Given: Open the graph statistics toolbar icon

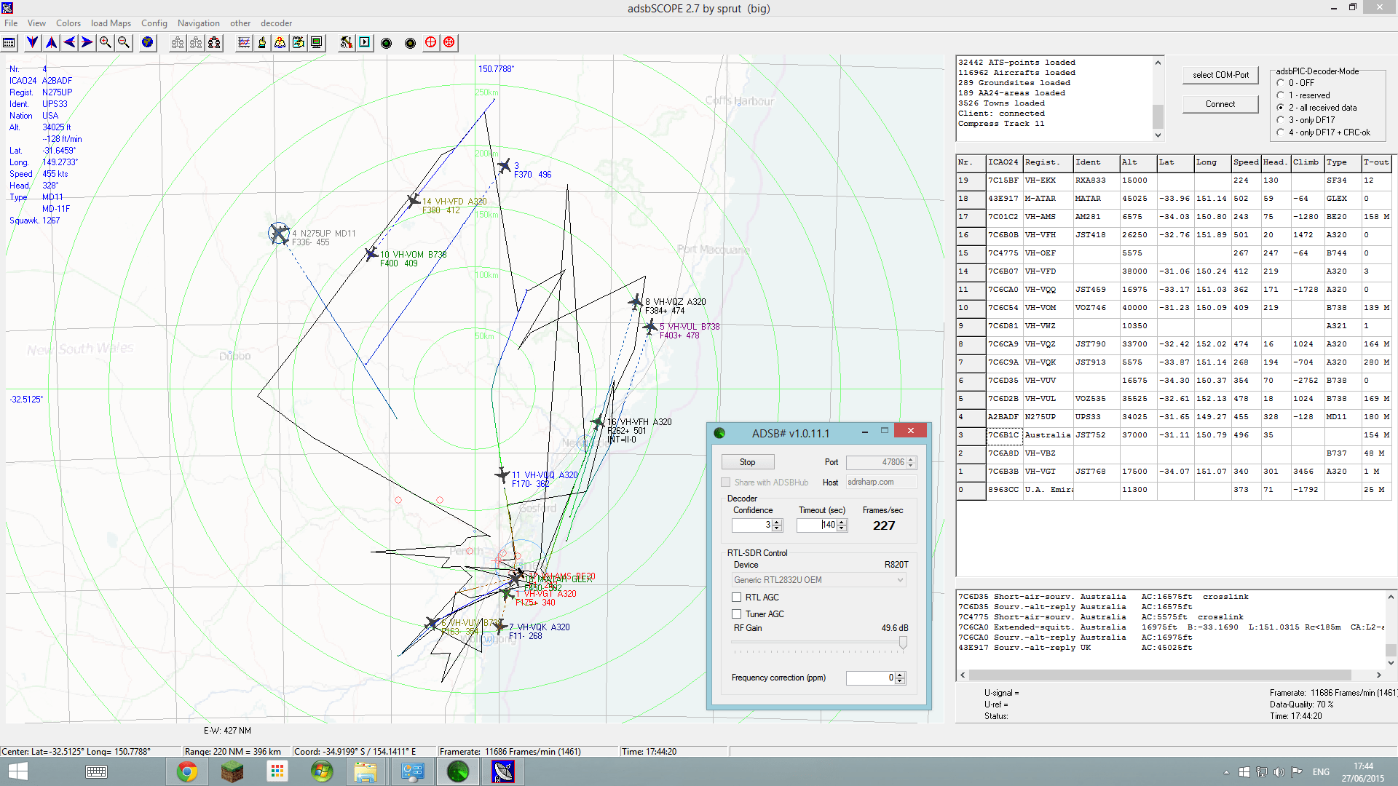Looking at the screenshot, I should tap(244, 43).
